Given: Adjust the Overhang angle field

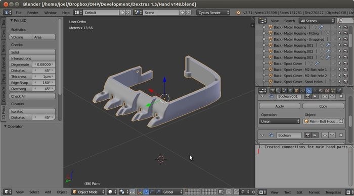Looking at the screenshot, I should (x=44, y=89).
